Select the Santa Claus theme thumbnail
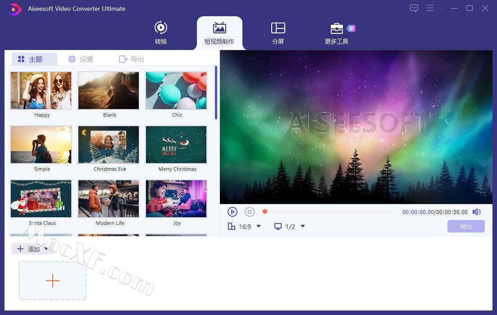This screenshot has width=497, height=315. [x=41, y=199]
